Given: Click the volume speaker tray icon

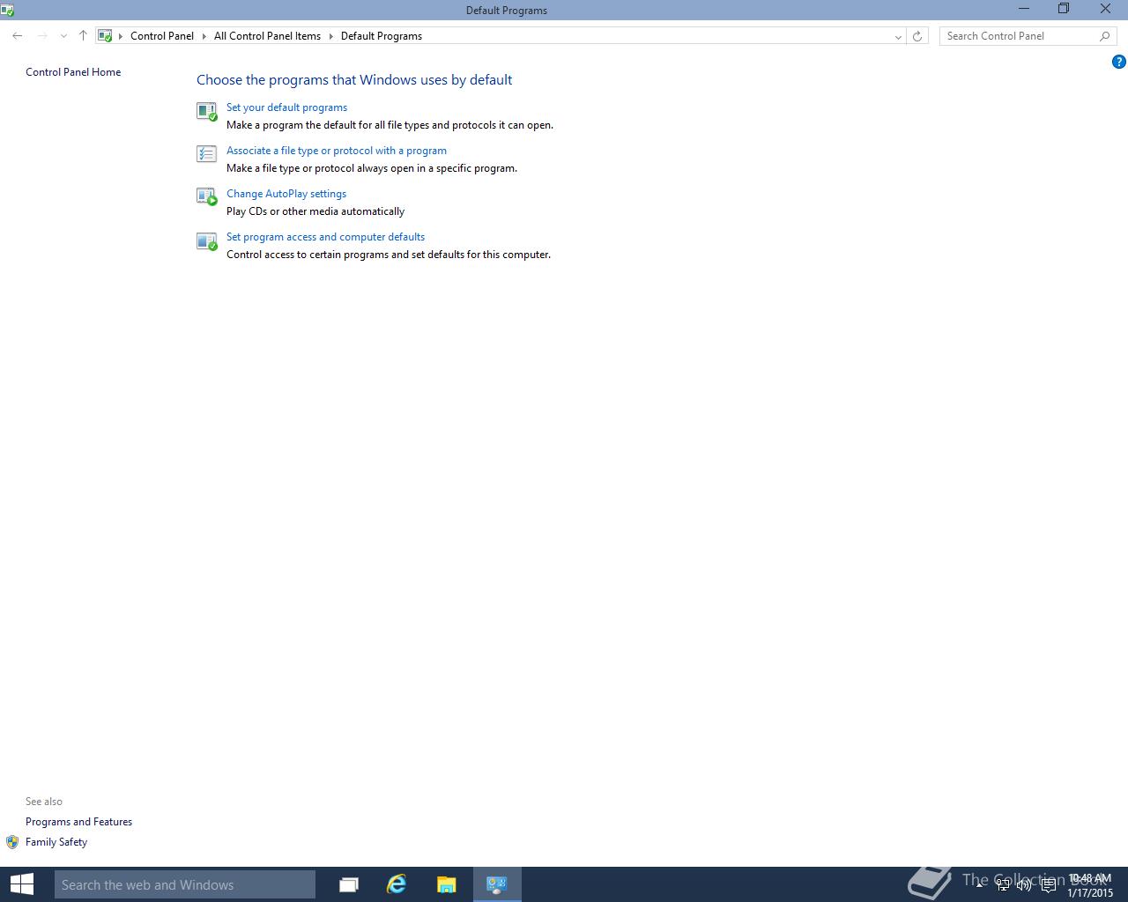Looking at the screenshot, I should pyautogui.click(x=1024, y=885).
